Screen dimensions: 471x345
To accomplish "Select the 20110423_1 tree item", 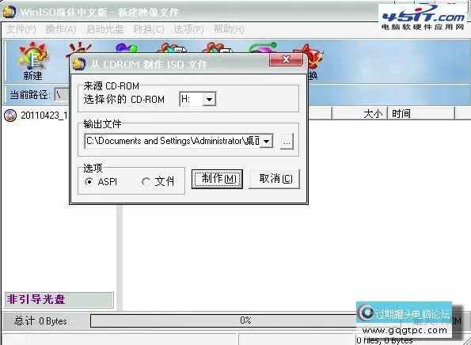I will tap(44, 115).
